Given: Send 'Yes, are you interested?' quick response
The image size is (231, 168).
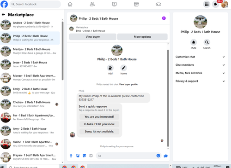Looking at the screenshot, I should (99, 117).
